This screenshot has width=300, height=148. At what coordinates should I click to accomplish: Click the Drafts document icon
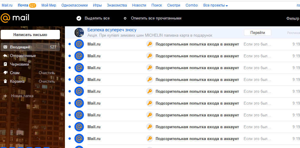[5, 64]
